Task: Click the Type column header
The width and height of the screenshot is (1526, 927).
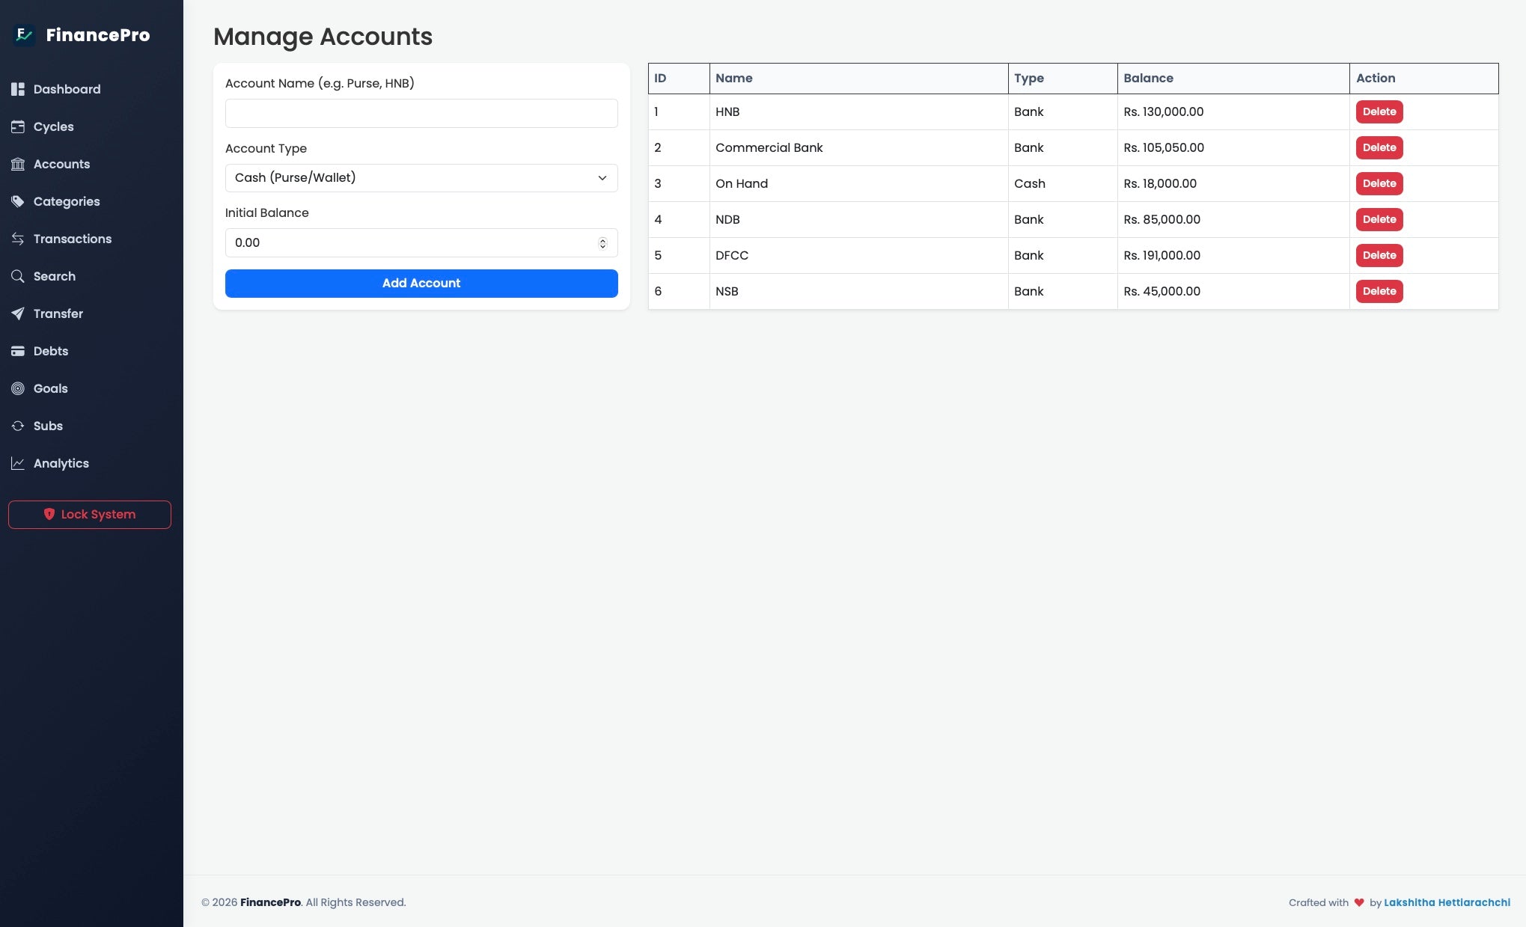Action: tap(1063, 79)
